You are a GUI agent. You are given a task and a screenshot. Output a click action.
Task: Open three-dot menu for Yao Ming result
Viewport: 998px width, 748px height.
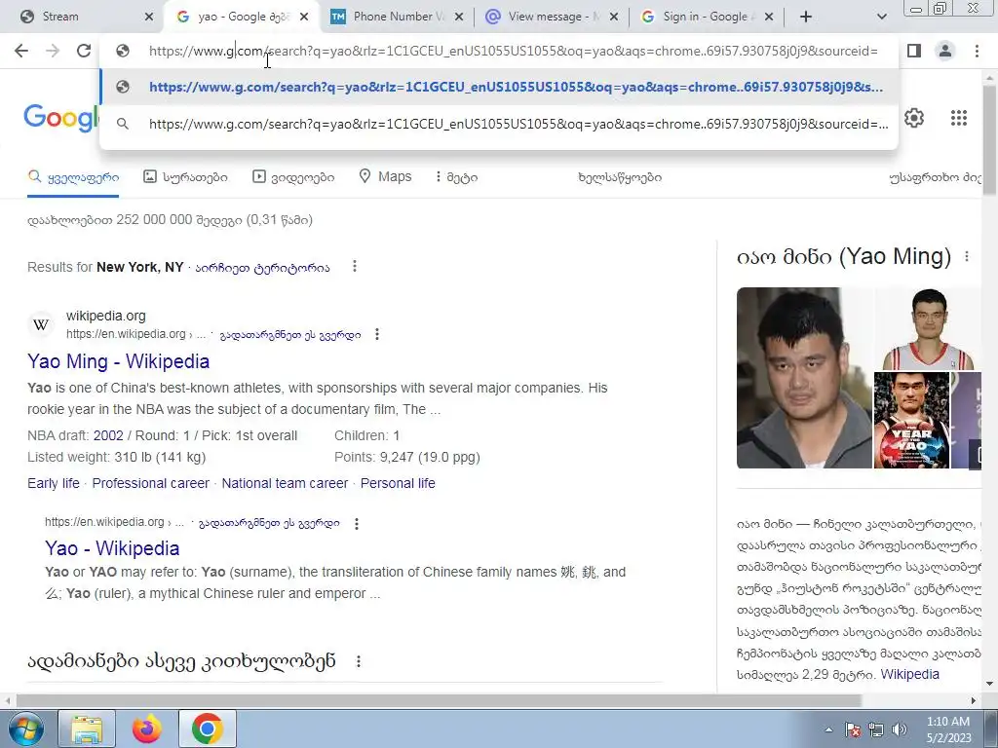coord(377,334)
